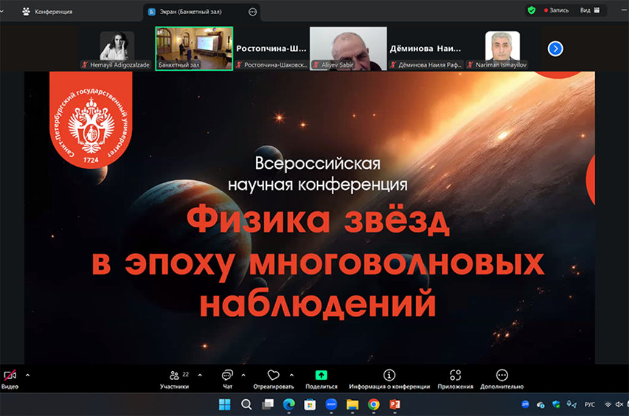Viewport: 629px width, 416px height.
Task: Click the Wi-Fi network tray icon
Action: coord(608,404)
